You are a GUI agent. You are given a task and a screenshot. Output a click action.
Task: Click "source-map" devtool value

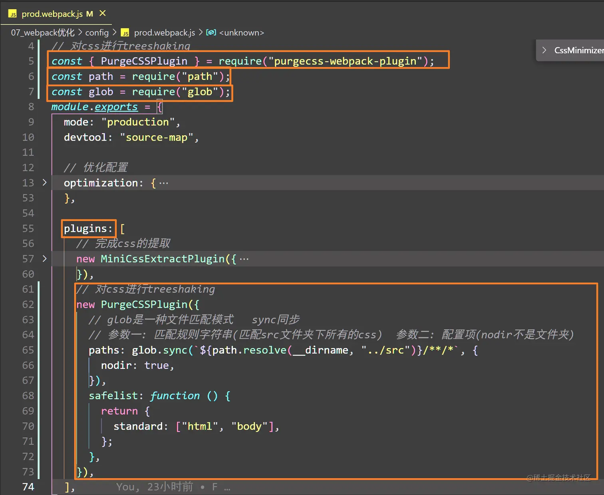[157, 137]
